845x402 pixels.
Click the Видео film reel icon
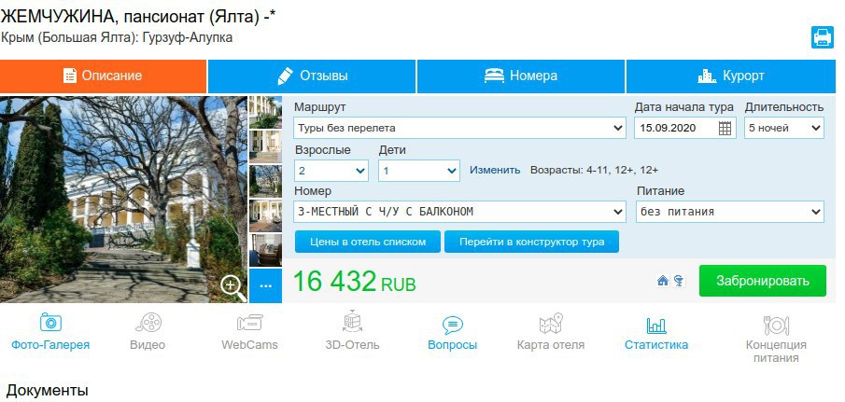click(148, 323)
